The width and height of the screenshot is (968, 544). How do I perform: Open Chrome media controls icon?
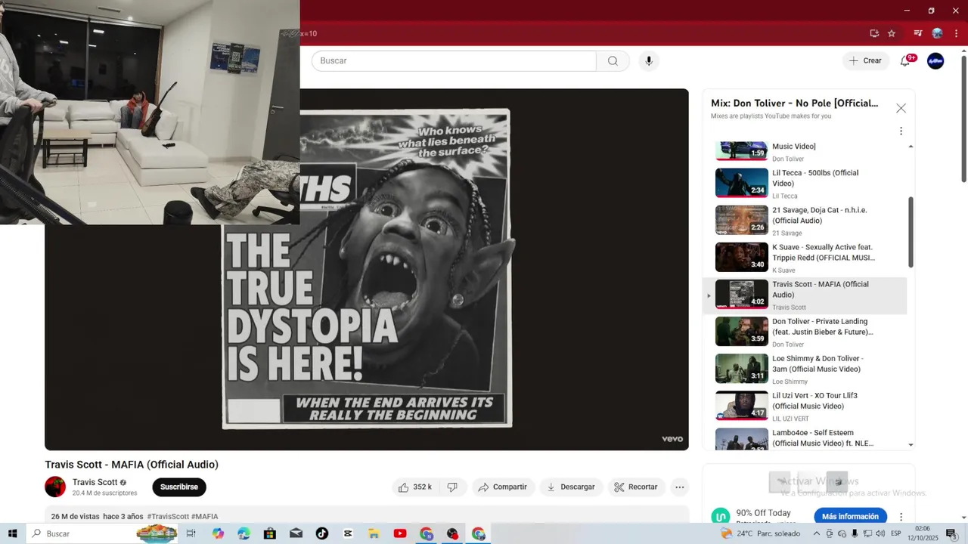pyautogui.click(x=917, y=33)
